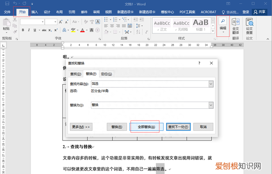Viewport: 272px width, 174px height.
Task: Open the Change Case Aa dropdown
Action: pyautogui.click(x=76, y=22)
